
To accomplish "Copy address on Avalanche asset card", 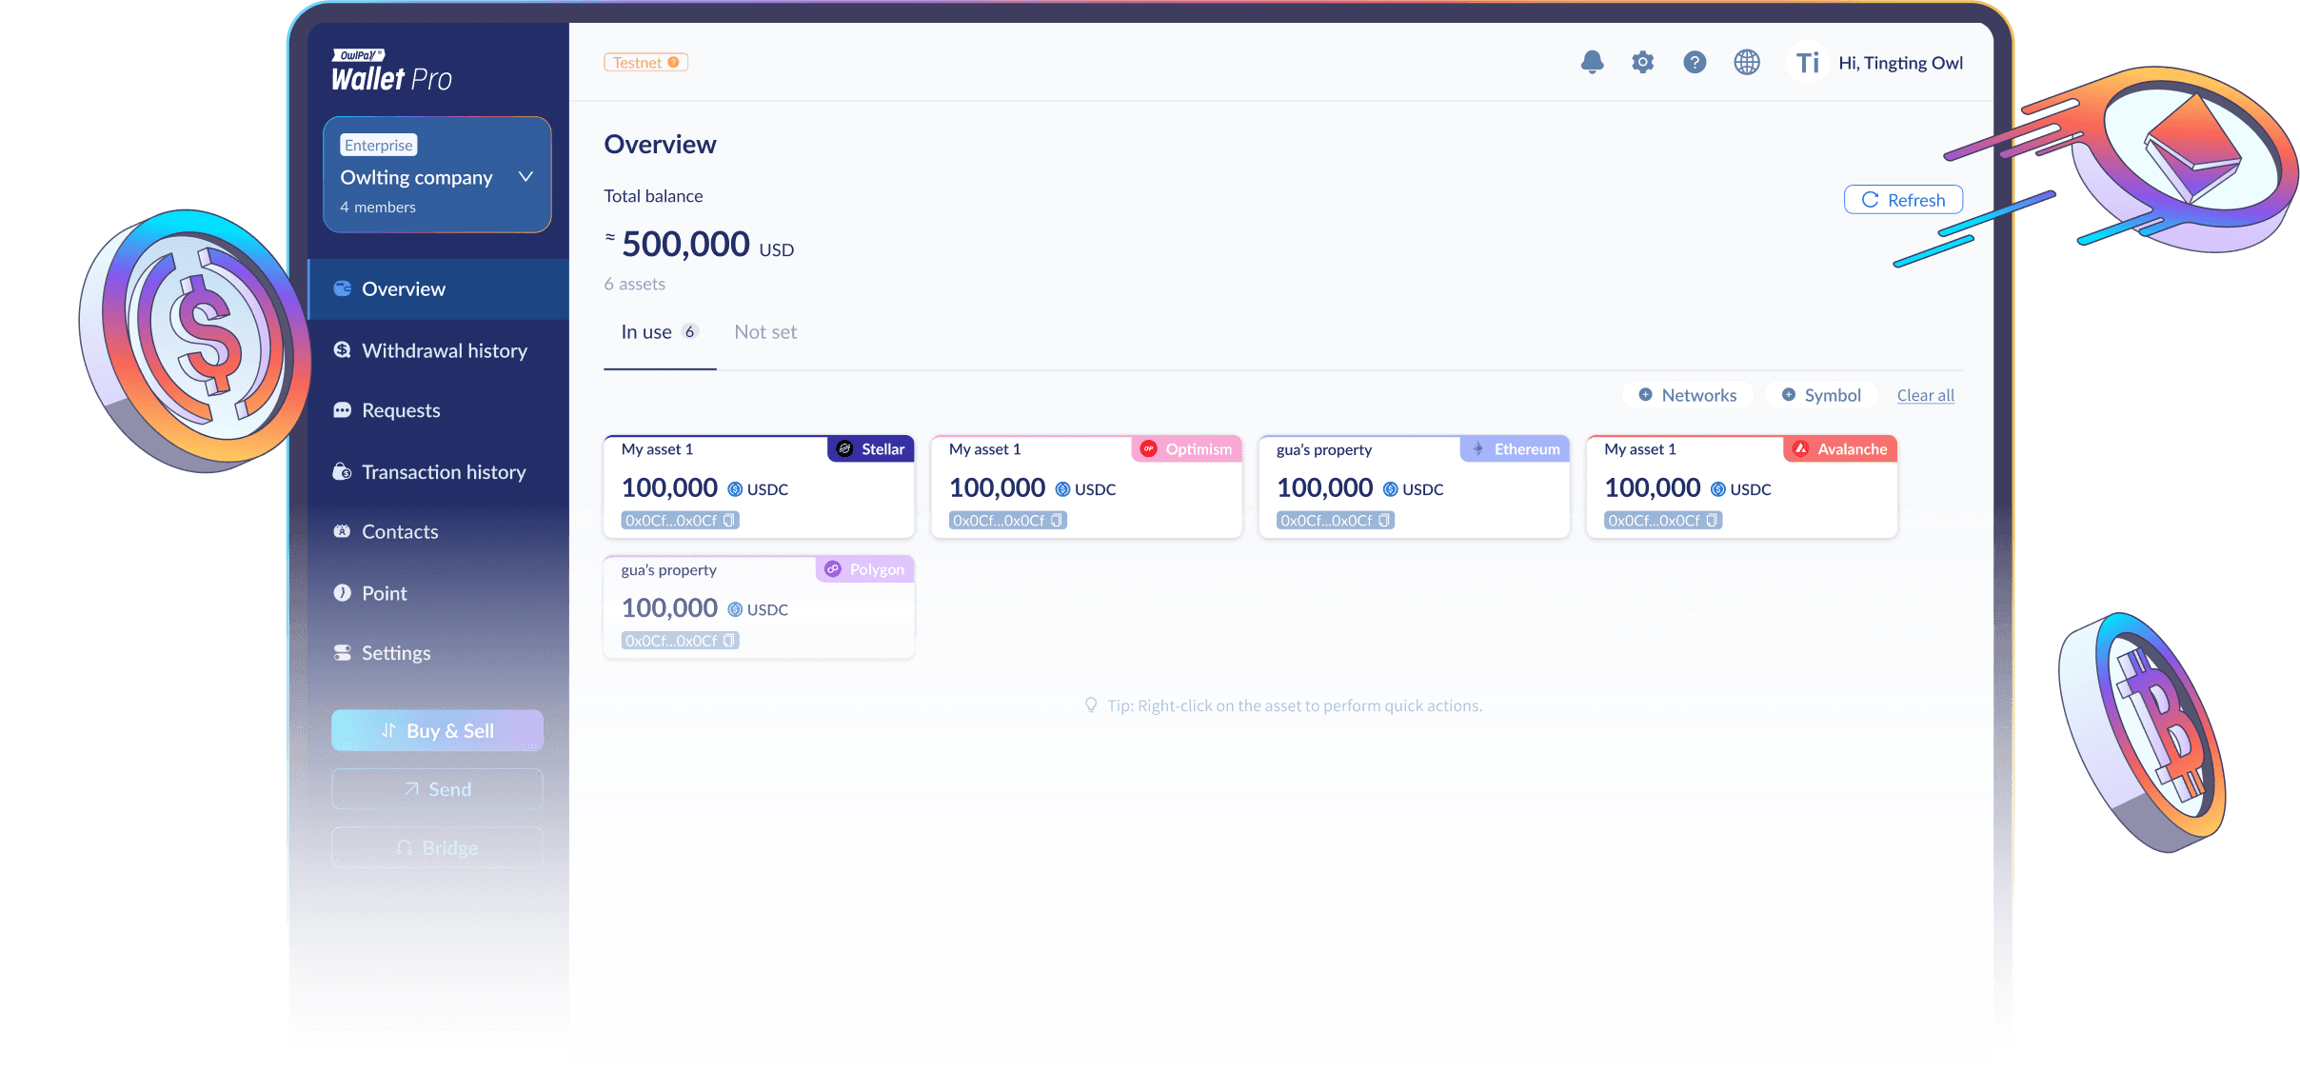I will (1711, 521).
